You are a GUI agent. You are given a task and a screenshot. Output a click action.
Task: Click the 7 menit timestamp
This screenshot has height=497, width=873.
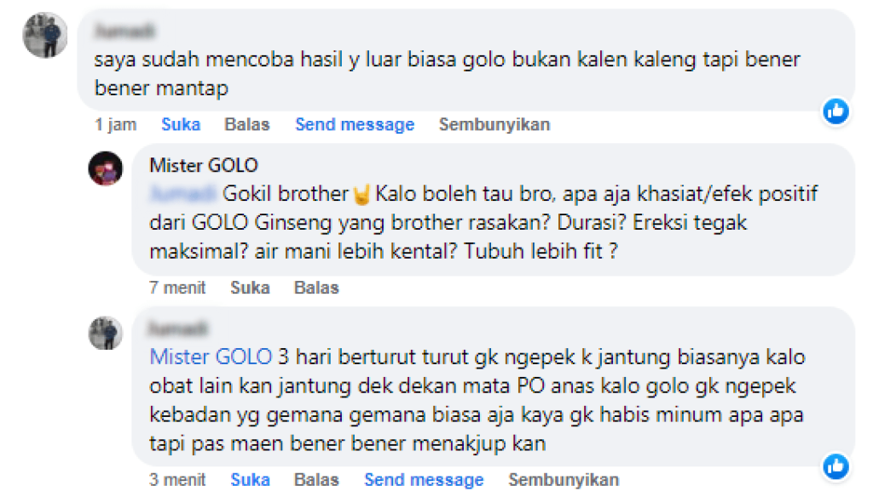tap(177, 288)
